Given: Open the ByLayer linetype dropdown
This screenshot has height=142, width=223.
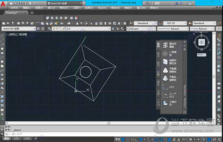Looking at the screenshot, I should click(173, 29).
